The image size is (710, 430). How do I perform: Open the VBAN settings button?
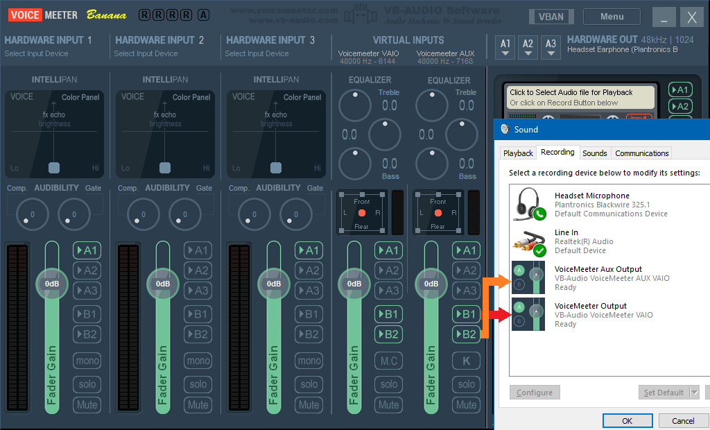coord(551,17)
